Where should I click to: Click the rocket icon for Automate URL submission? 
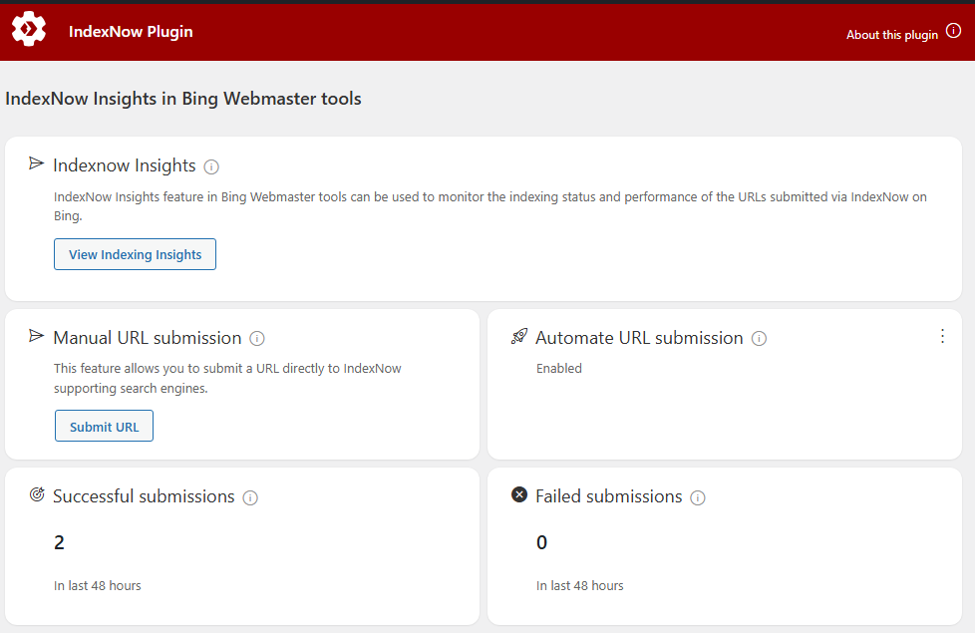[x=519, y=336]
